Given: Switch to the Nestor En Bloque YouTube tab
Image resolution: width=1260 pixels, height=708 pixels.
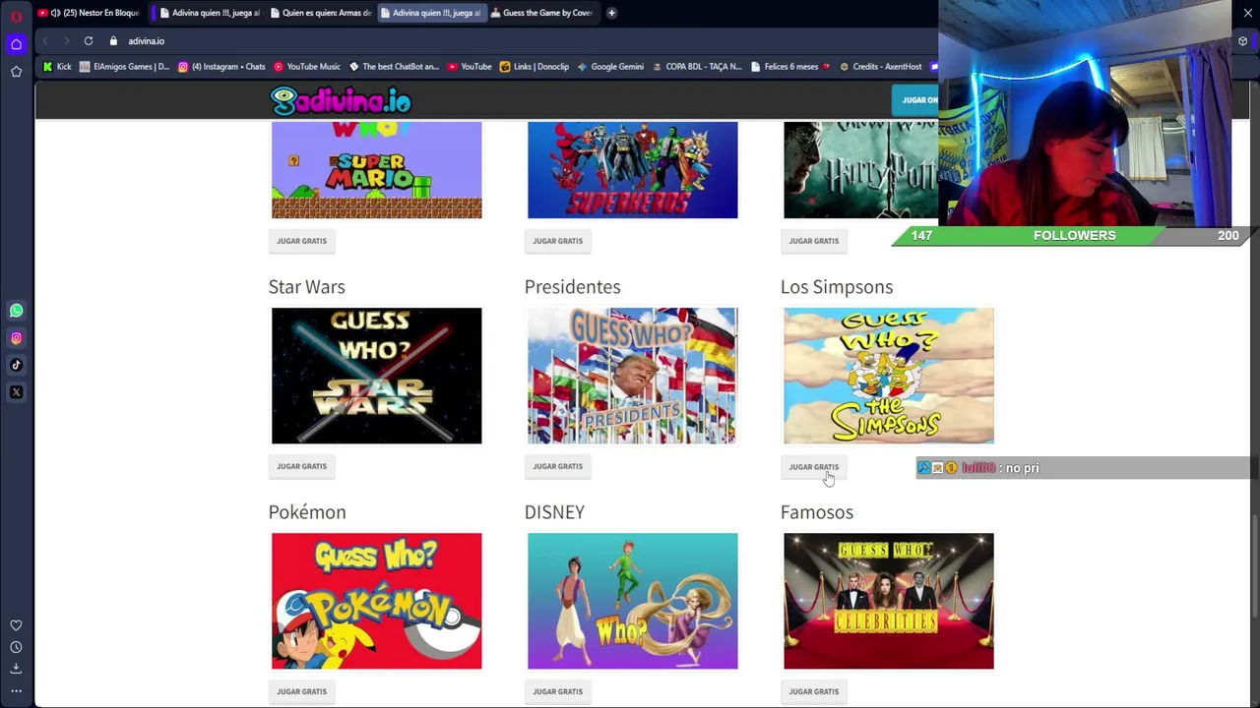Looking at the screenshot, I should (90, 13).
